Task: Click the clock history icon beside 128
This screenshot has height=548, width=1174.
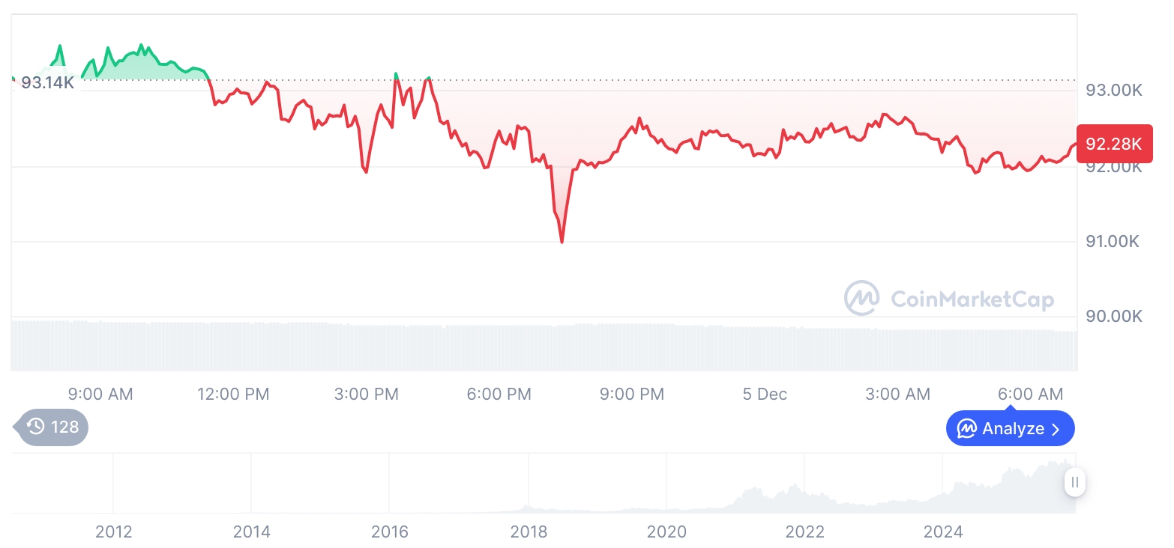Action: [x=35, y=427]
